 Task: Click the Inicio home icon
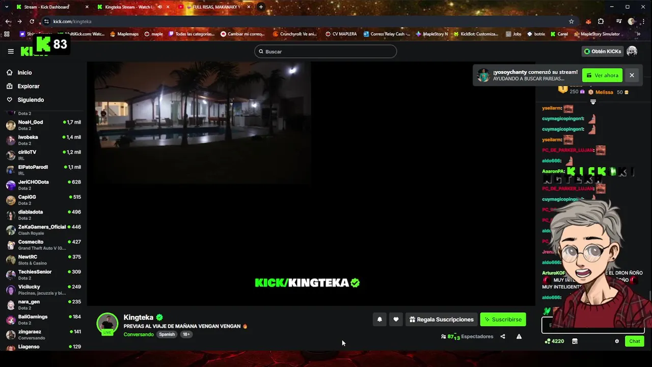pos(10,72)
